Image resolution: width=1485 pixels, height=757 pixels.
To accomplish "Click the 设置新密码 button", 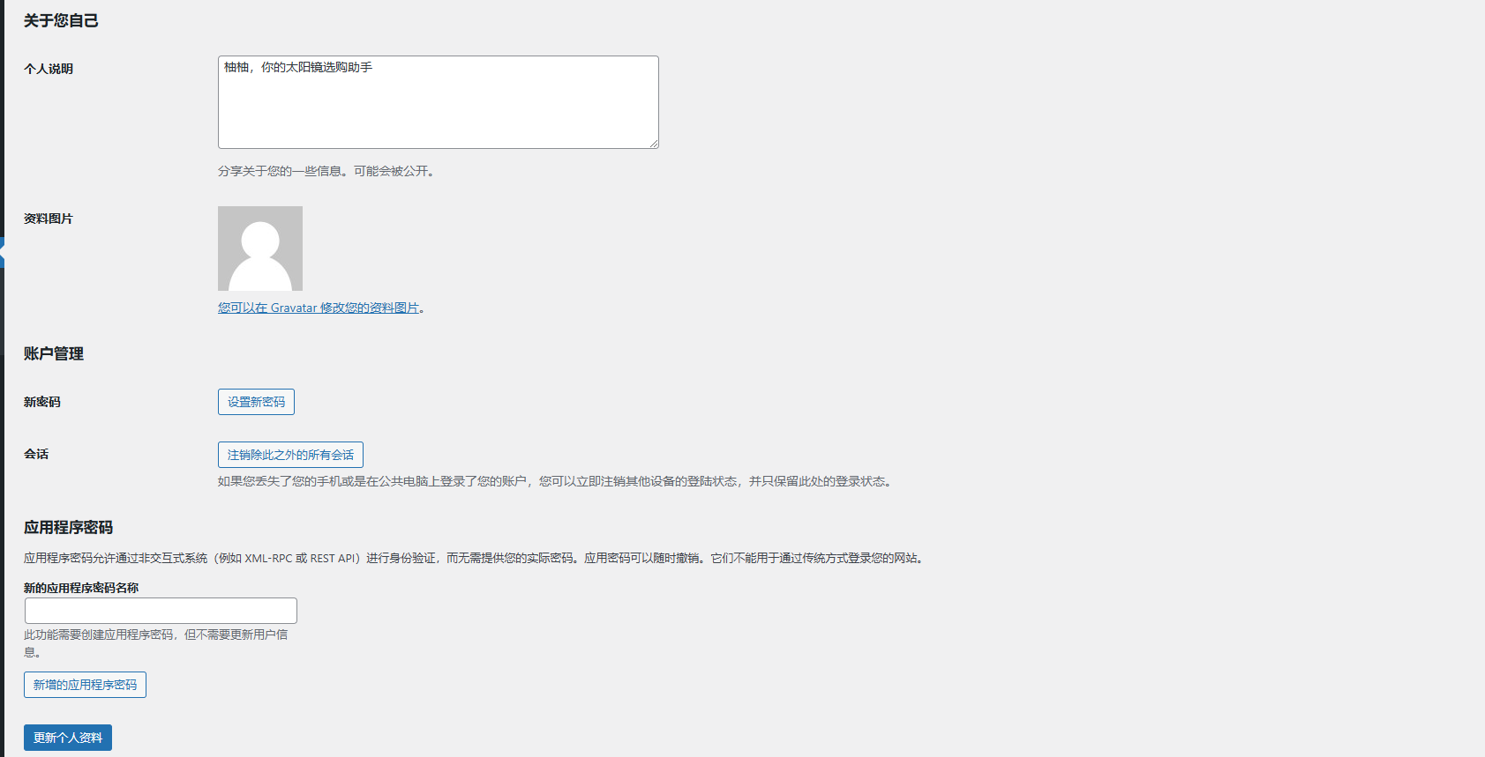I will [x=256, y=402].
